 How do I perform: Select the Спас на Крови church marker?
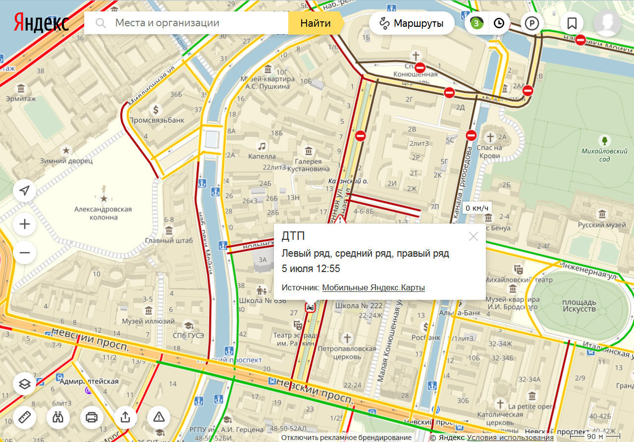pyautogui.click(x=490, y=137)
